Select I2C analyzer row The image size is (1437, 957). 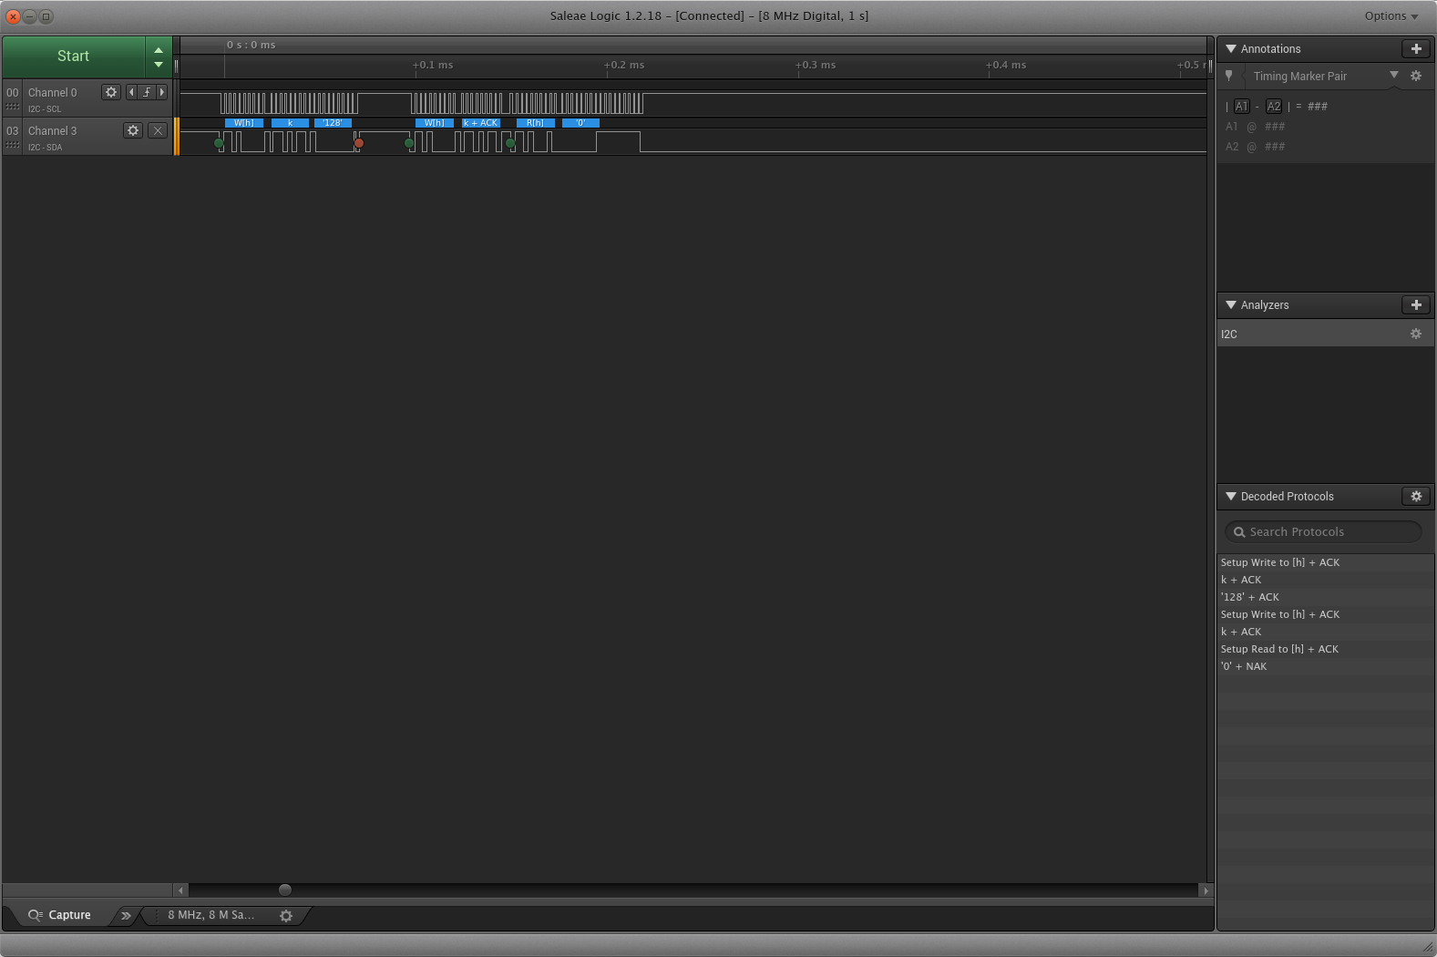click(1326, 334)
